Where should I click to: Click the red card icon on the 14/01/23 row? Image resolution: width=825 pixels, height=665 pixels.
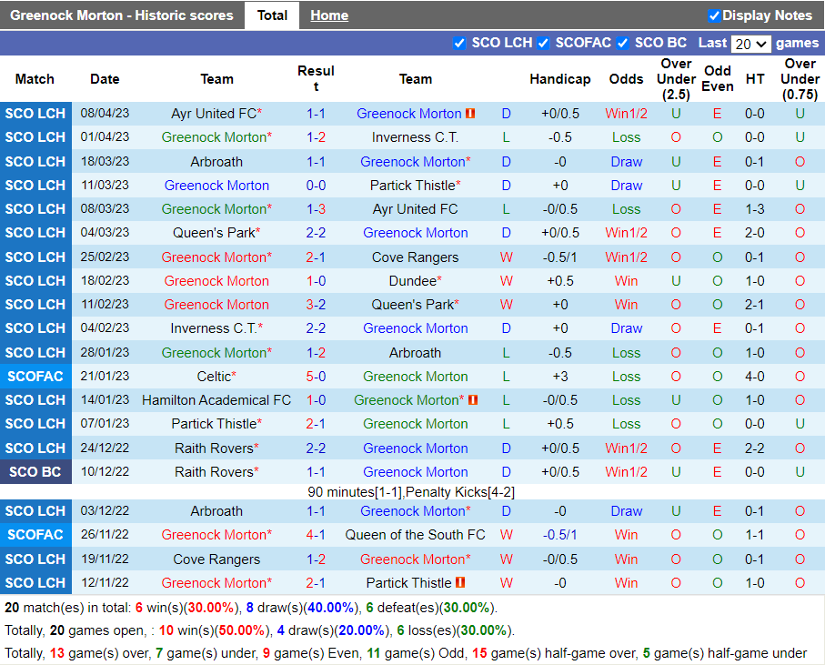pyautogui.click(x=472, y=399)
